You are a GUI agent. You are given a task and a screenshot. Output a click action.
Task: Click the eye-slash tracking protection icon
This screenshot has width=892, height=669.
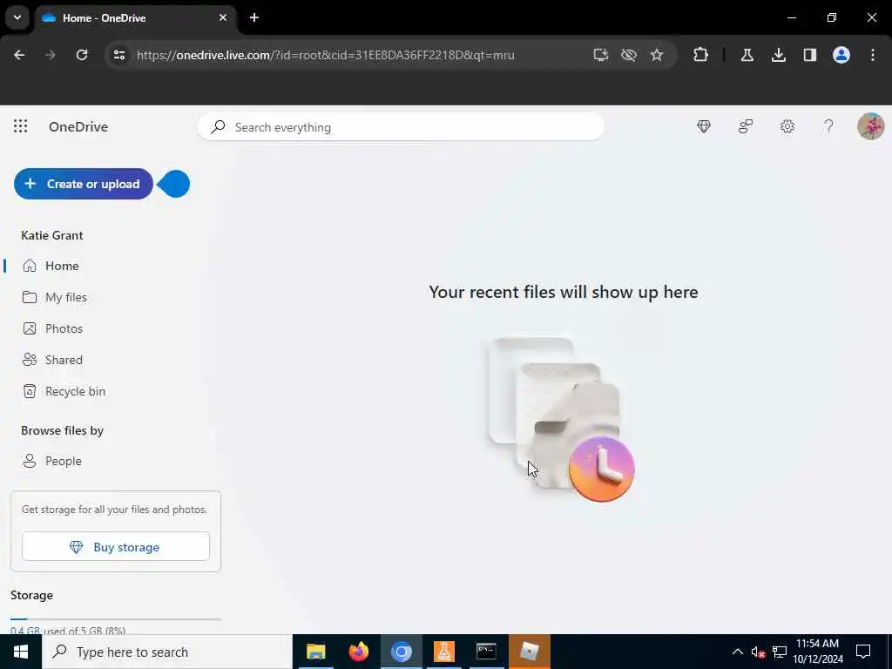point(629,55)
